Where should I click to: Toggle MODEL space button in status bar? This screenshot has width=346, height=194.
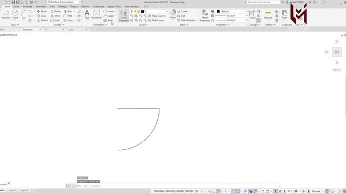coord(189,191)
